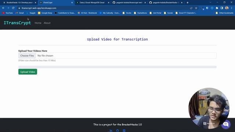Close the BracketHacks 1.0 tab
Screen dimensions: 235x132
coord(36,3)
